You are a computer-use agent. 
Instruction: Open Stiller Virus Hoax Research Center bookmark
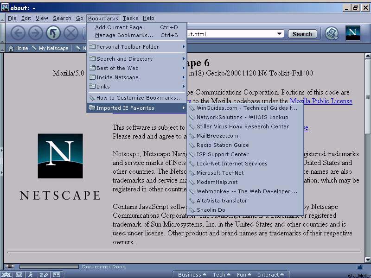click(x=245, y=126)
